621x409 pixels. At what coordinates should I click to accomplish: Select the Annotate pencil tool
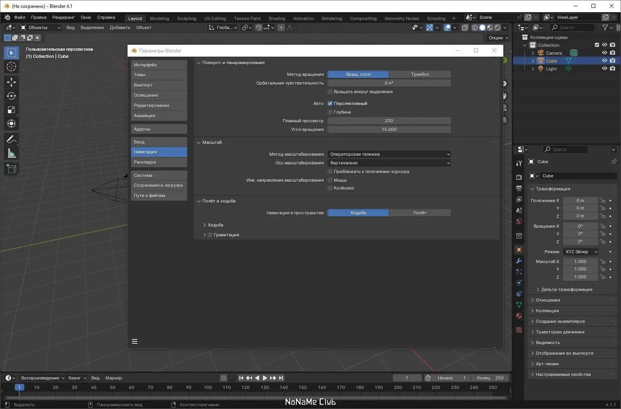(x=11, y=140)
